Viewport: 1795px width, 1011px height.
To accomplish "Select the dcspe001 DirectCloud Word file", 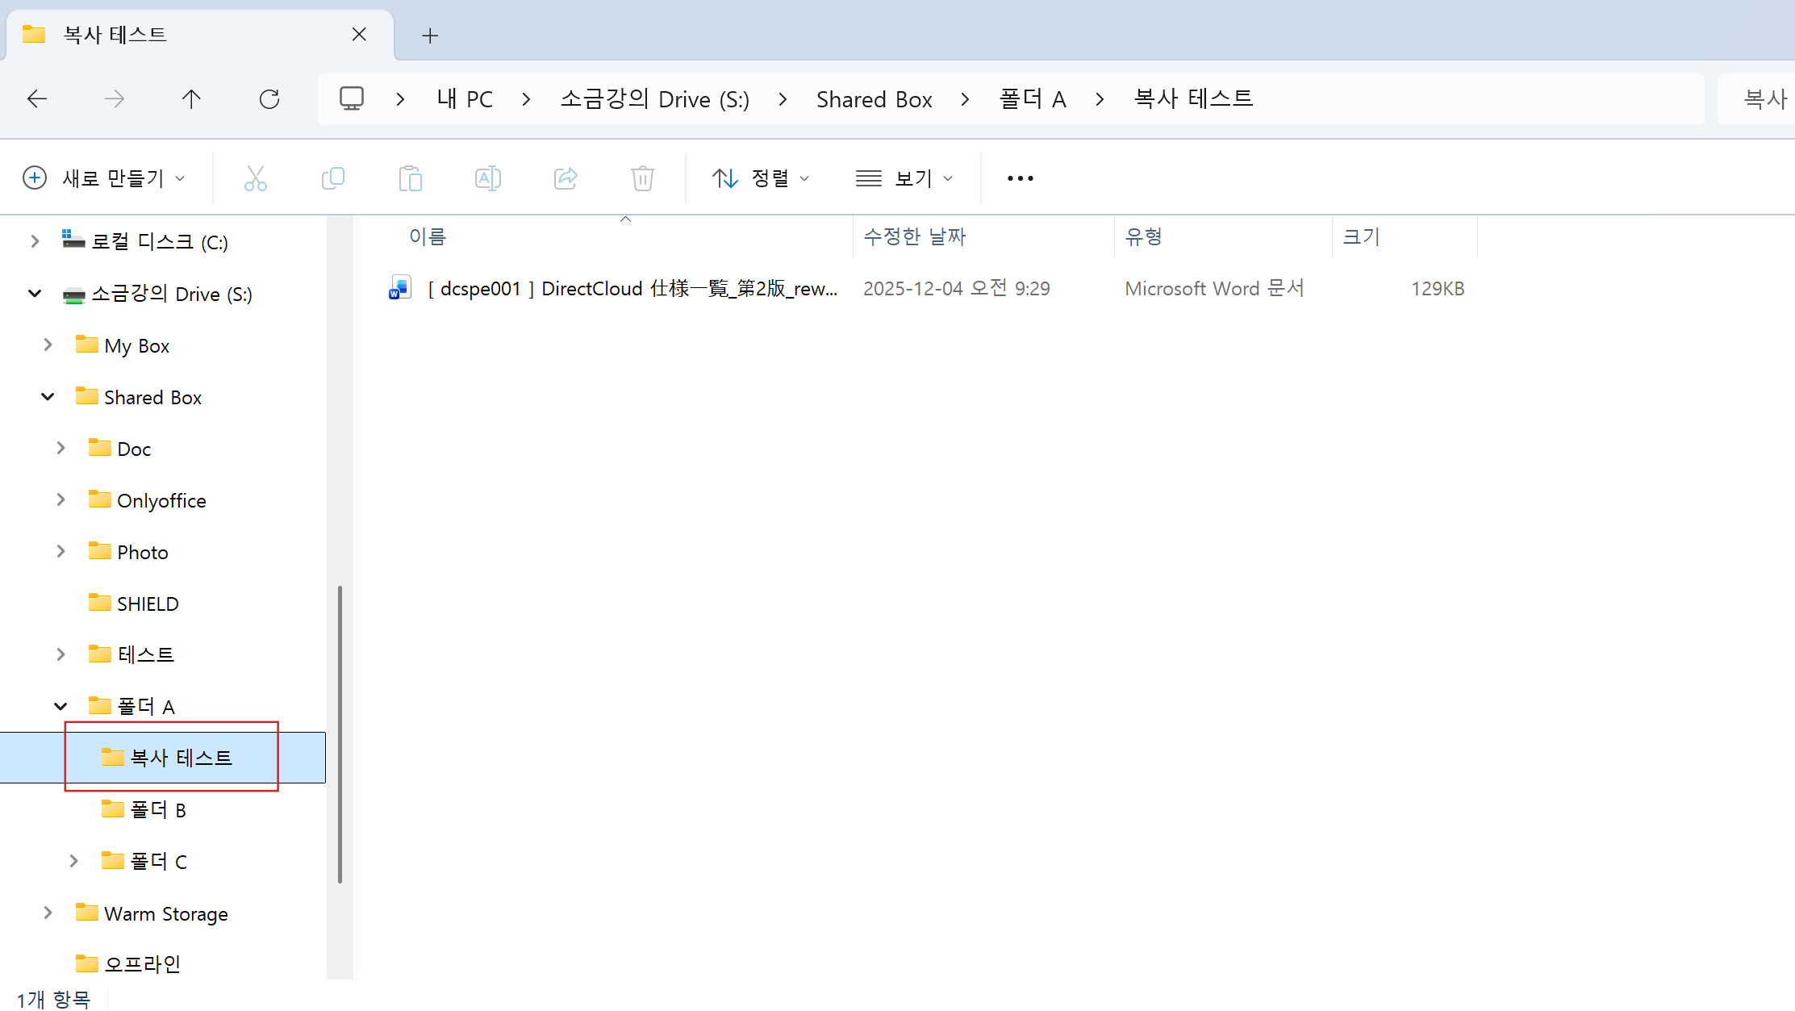I will pos(632,289).
